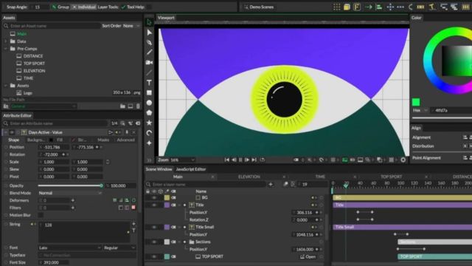Image resolution: width=472 pixels, height=266 pixels.
Task: Click the hue color wheel ring
Action: point(428,61)
